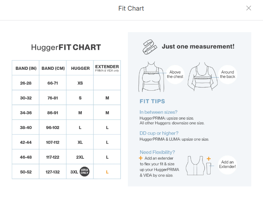Click the ARIA ONLY badge
The height and width of the screenshot is (200, 263).
(x=85, y=171)
